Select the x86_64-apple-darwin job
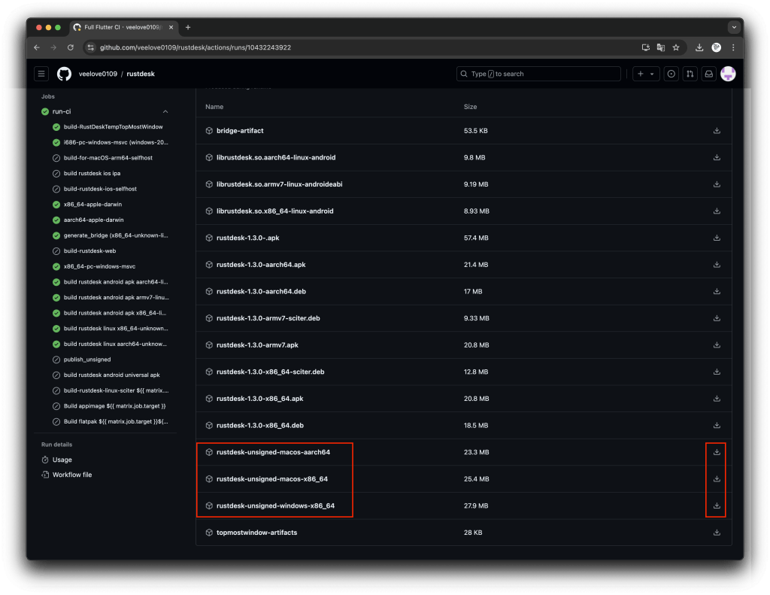 (94, 205)
